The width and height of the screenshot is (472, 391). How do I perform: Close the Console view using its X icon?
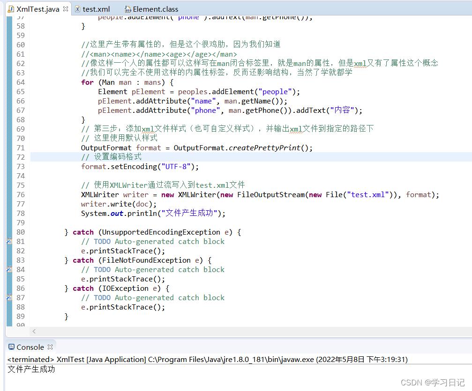point(50,347)
